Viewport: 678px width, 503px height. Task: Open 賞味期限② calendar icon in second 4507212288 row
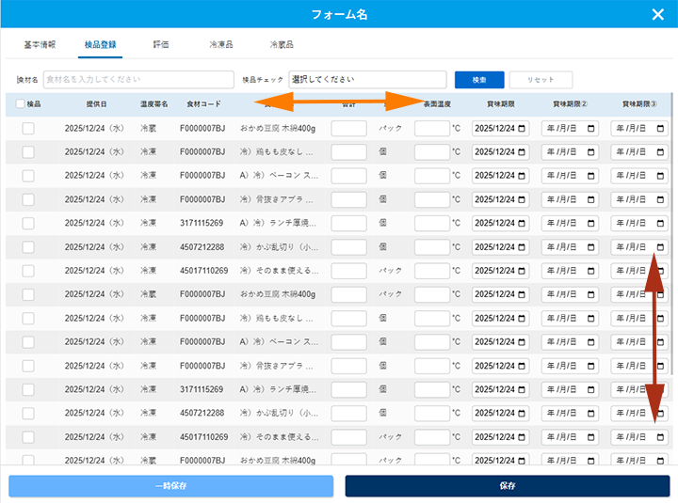(591, 413)
